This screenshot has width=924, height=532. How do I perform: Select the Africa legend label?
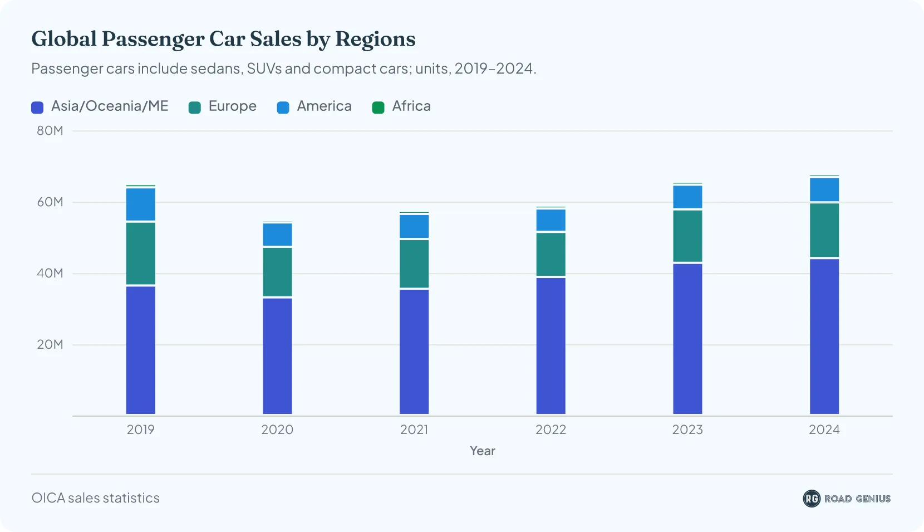(x=411, y=106)
